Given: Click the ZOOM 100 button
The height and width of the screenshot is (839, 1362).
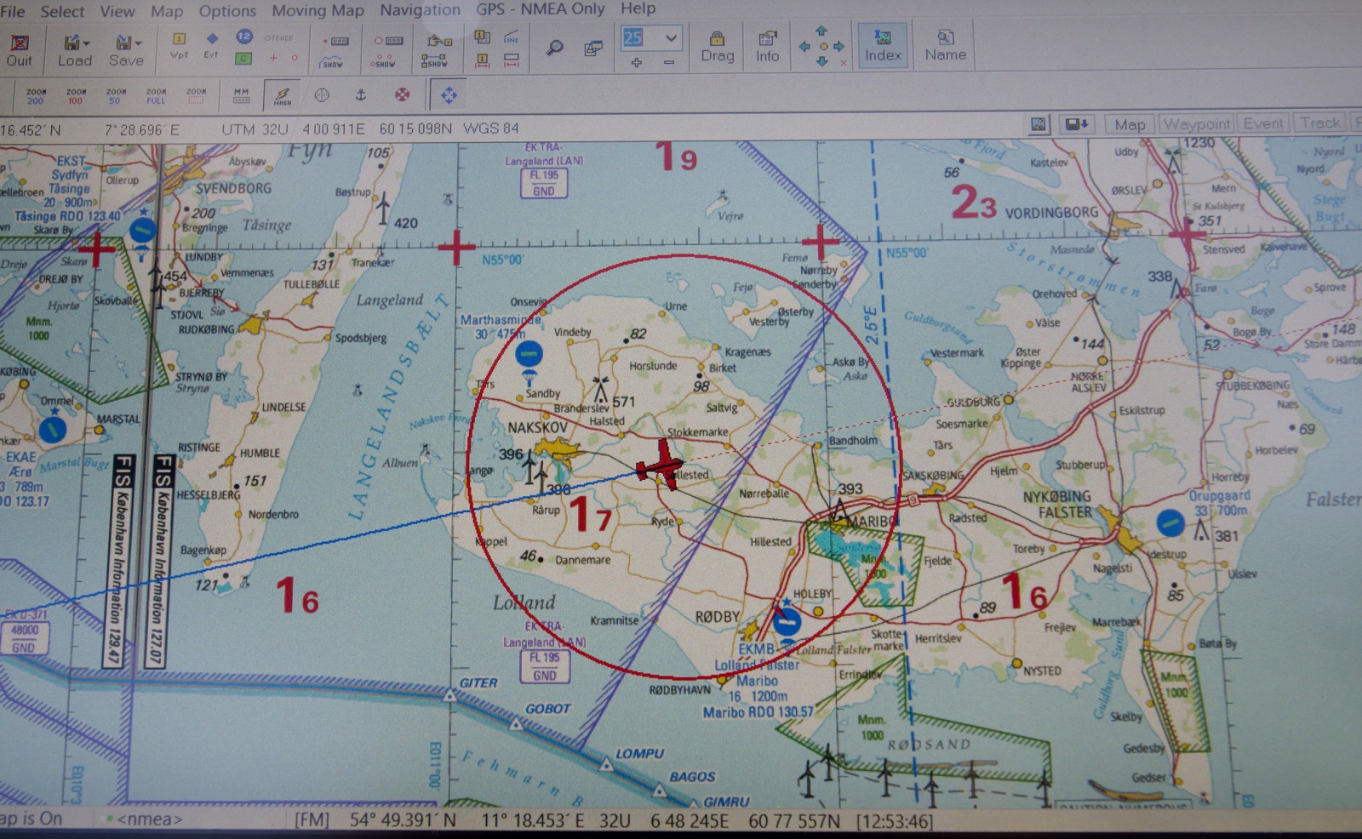Looking at the screenshot, I should point(76,96).
